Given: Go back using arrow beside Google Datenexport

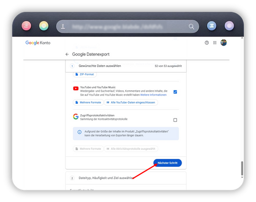Looking at the screenshot, I should click(x=67, y=54).
